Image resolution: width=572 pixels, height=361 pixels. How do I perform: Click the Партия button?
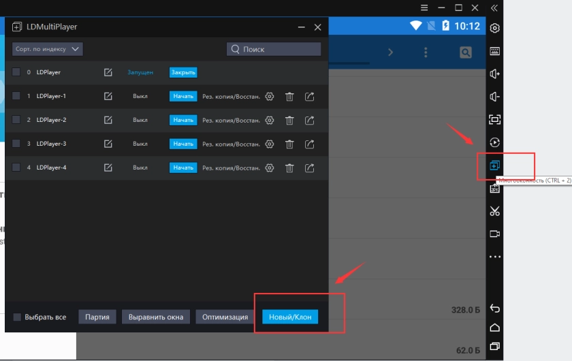click(97, 317)
